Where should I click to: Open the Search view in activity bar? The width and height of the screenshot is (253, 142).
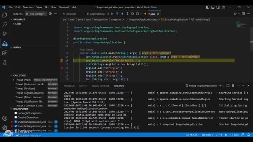(5, 24)
